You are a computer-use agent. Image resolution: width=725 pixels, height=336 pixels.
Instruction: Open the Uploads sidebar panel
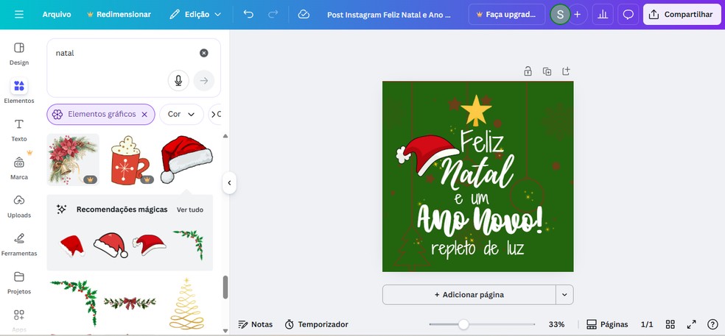click(x=19, y=207)
